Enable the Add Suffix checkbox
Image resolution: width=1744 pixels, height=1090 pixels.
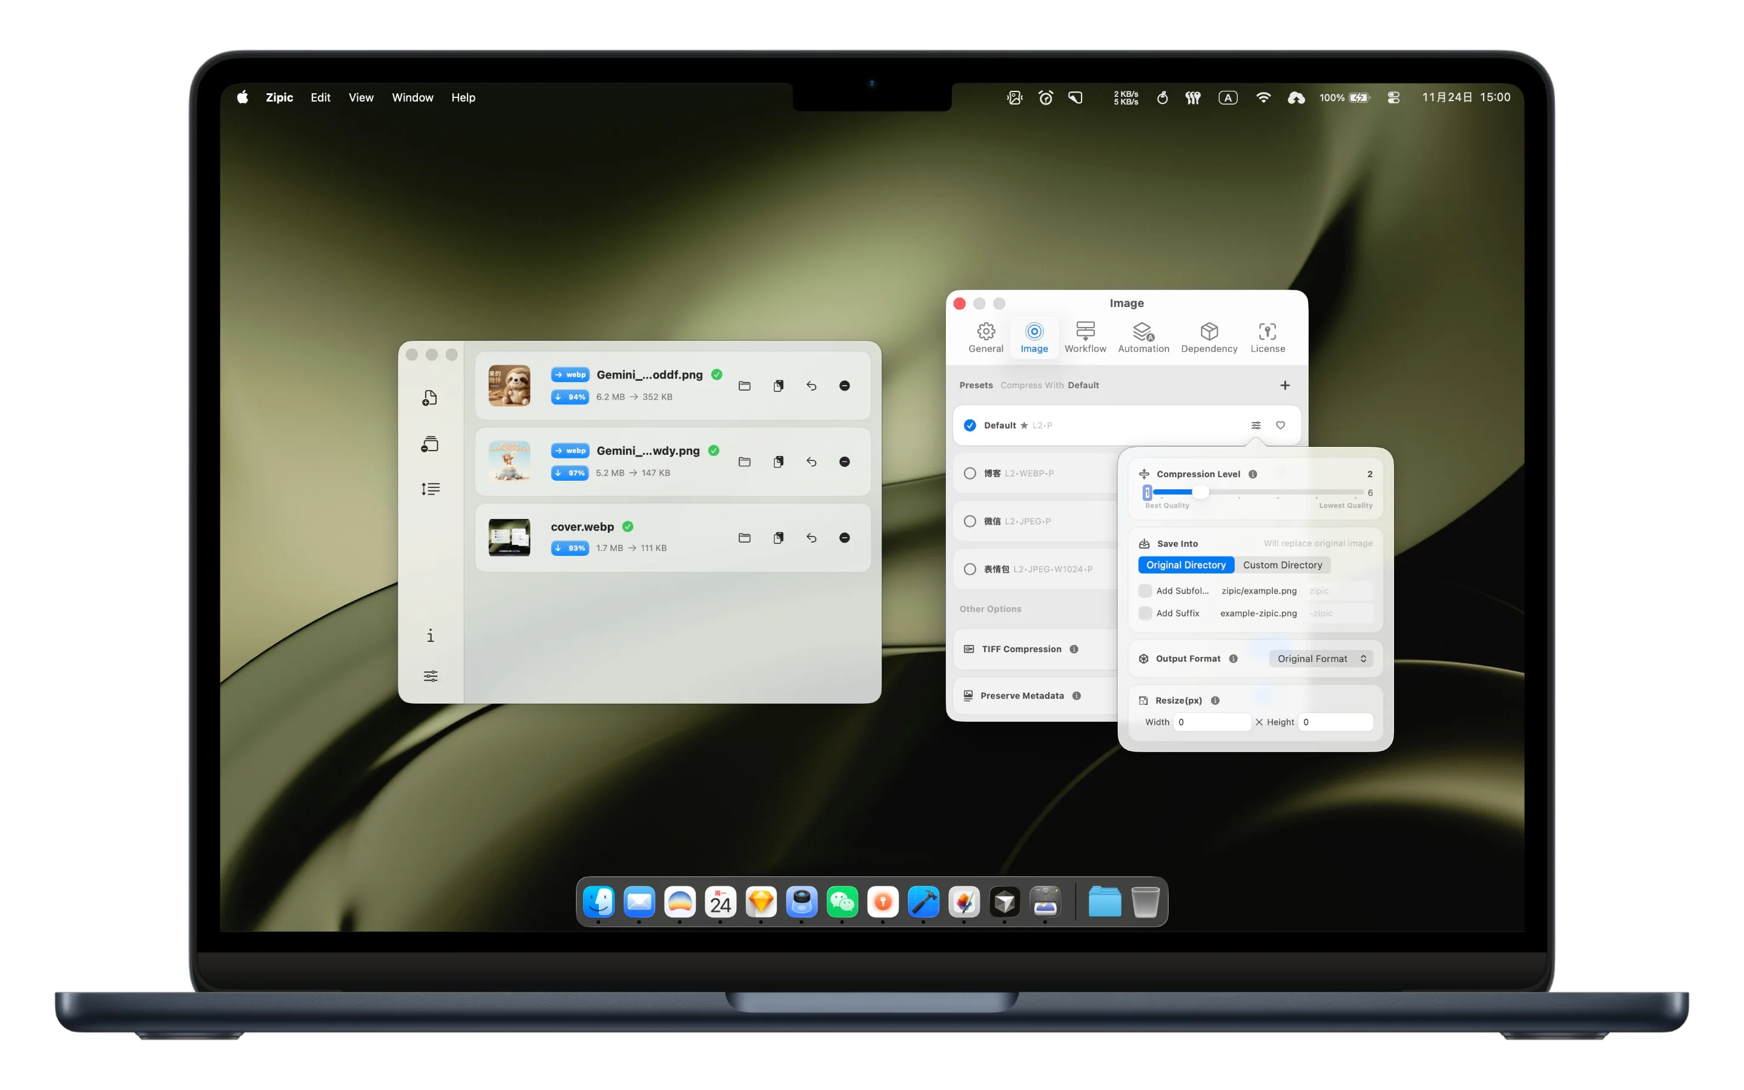tap(1145, 613)
